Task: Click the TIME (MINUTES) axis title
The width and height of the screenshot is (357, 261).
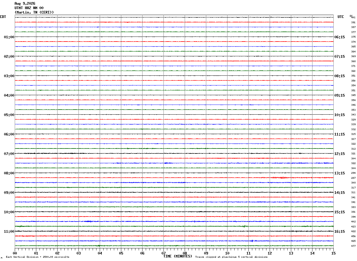Action: (178, 256)
